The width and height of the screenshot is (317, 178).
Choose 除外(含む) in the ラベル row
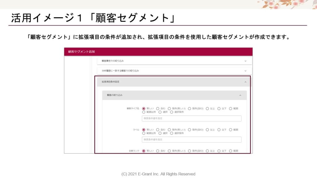click(x=189, y=130)
